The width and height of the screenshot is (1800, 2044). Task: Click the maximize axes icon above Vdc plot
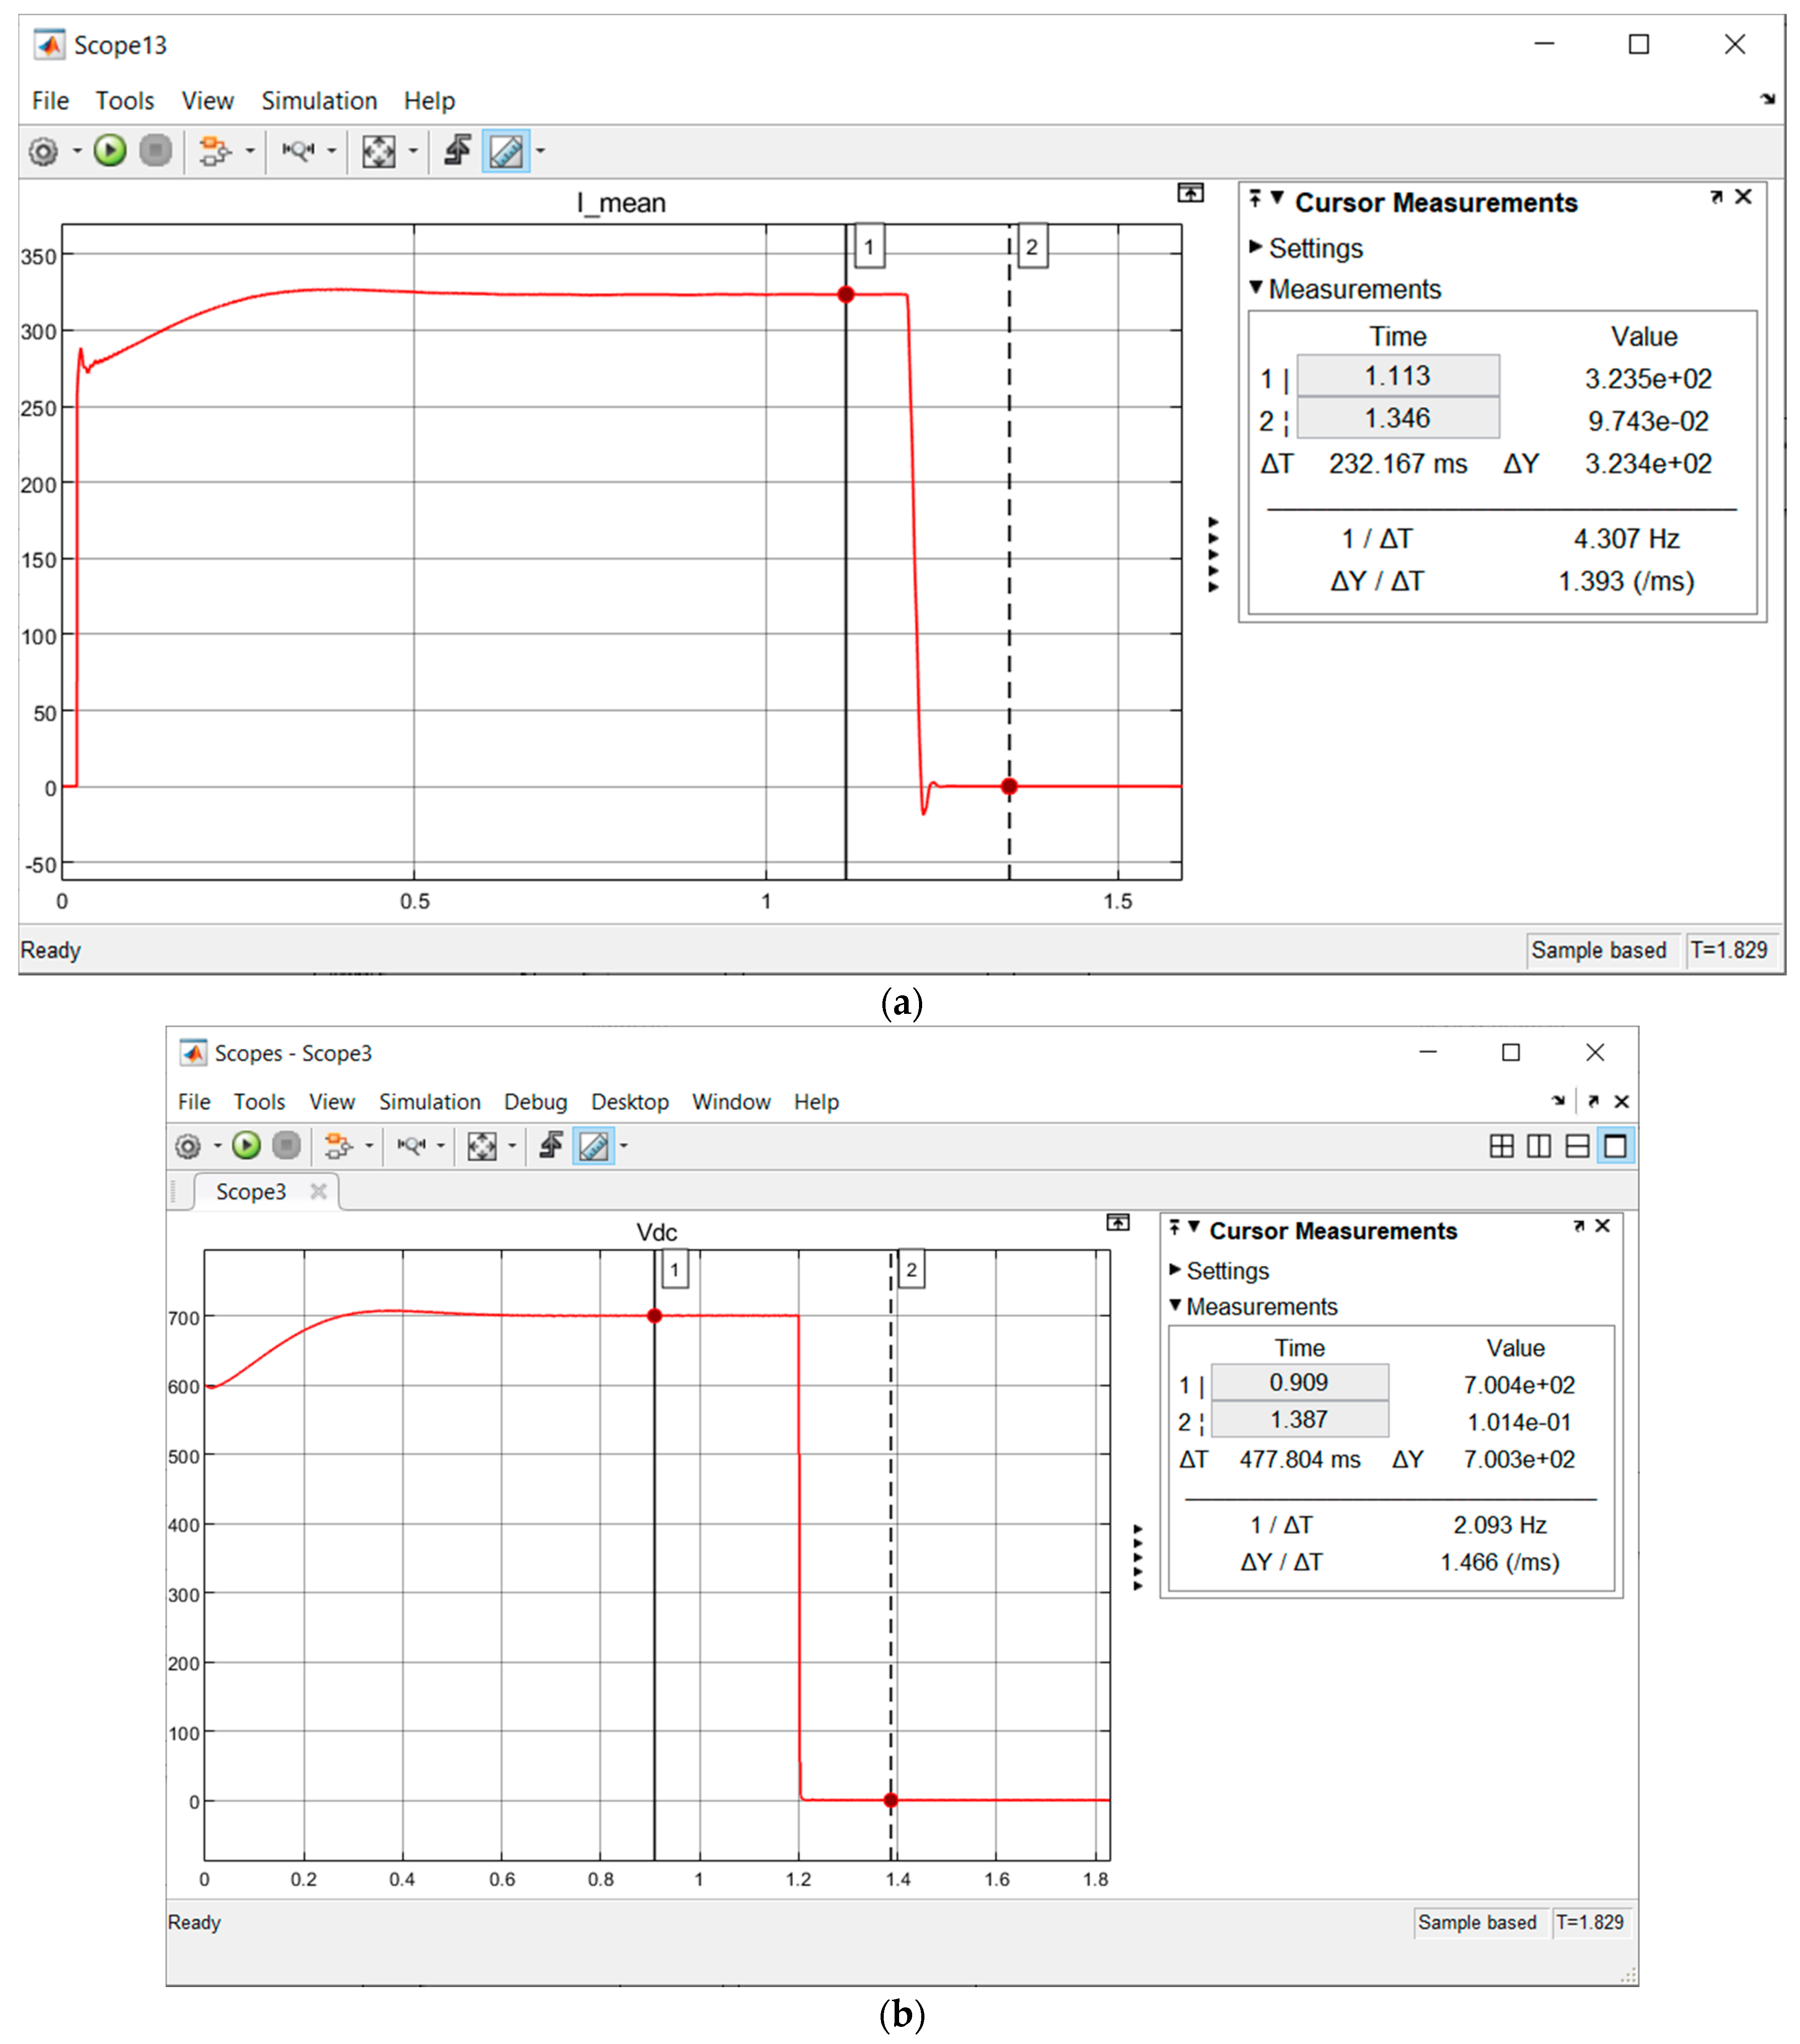[1118, 1222]
